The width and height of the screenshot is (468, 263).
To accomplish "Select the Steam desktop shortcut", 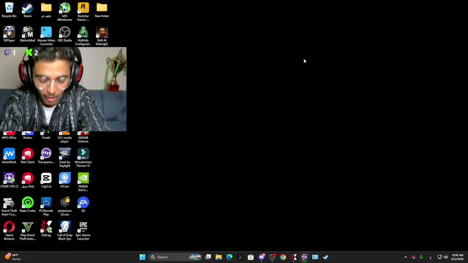I will click(27, 10).
